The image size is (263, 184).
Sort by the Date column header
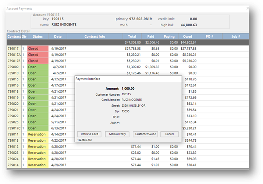[x=58, y=36]
